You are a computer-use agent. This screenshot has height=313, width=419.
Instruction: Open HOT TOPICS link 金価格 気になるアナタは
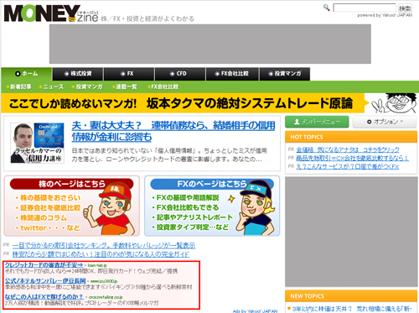coord(348,149)
